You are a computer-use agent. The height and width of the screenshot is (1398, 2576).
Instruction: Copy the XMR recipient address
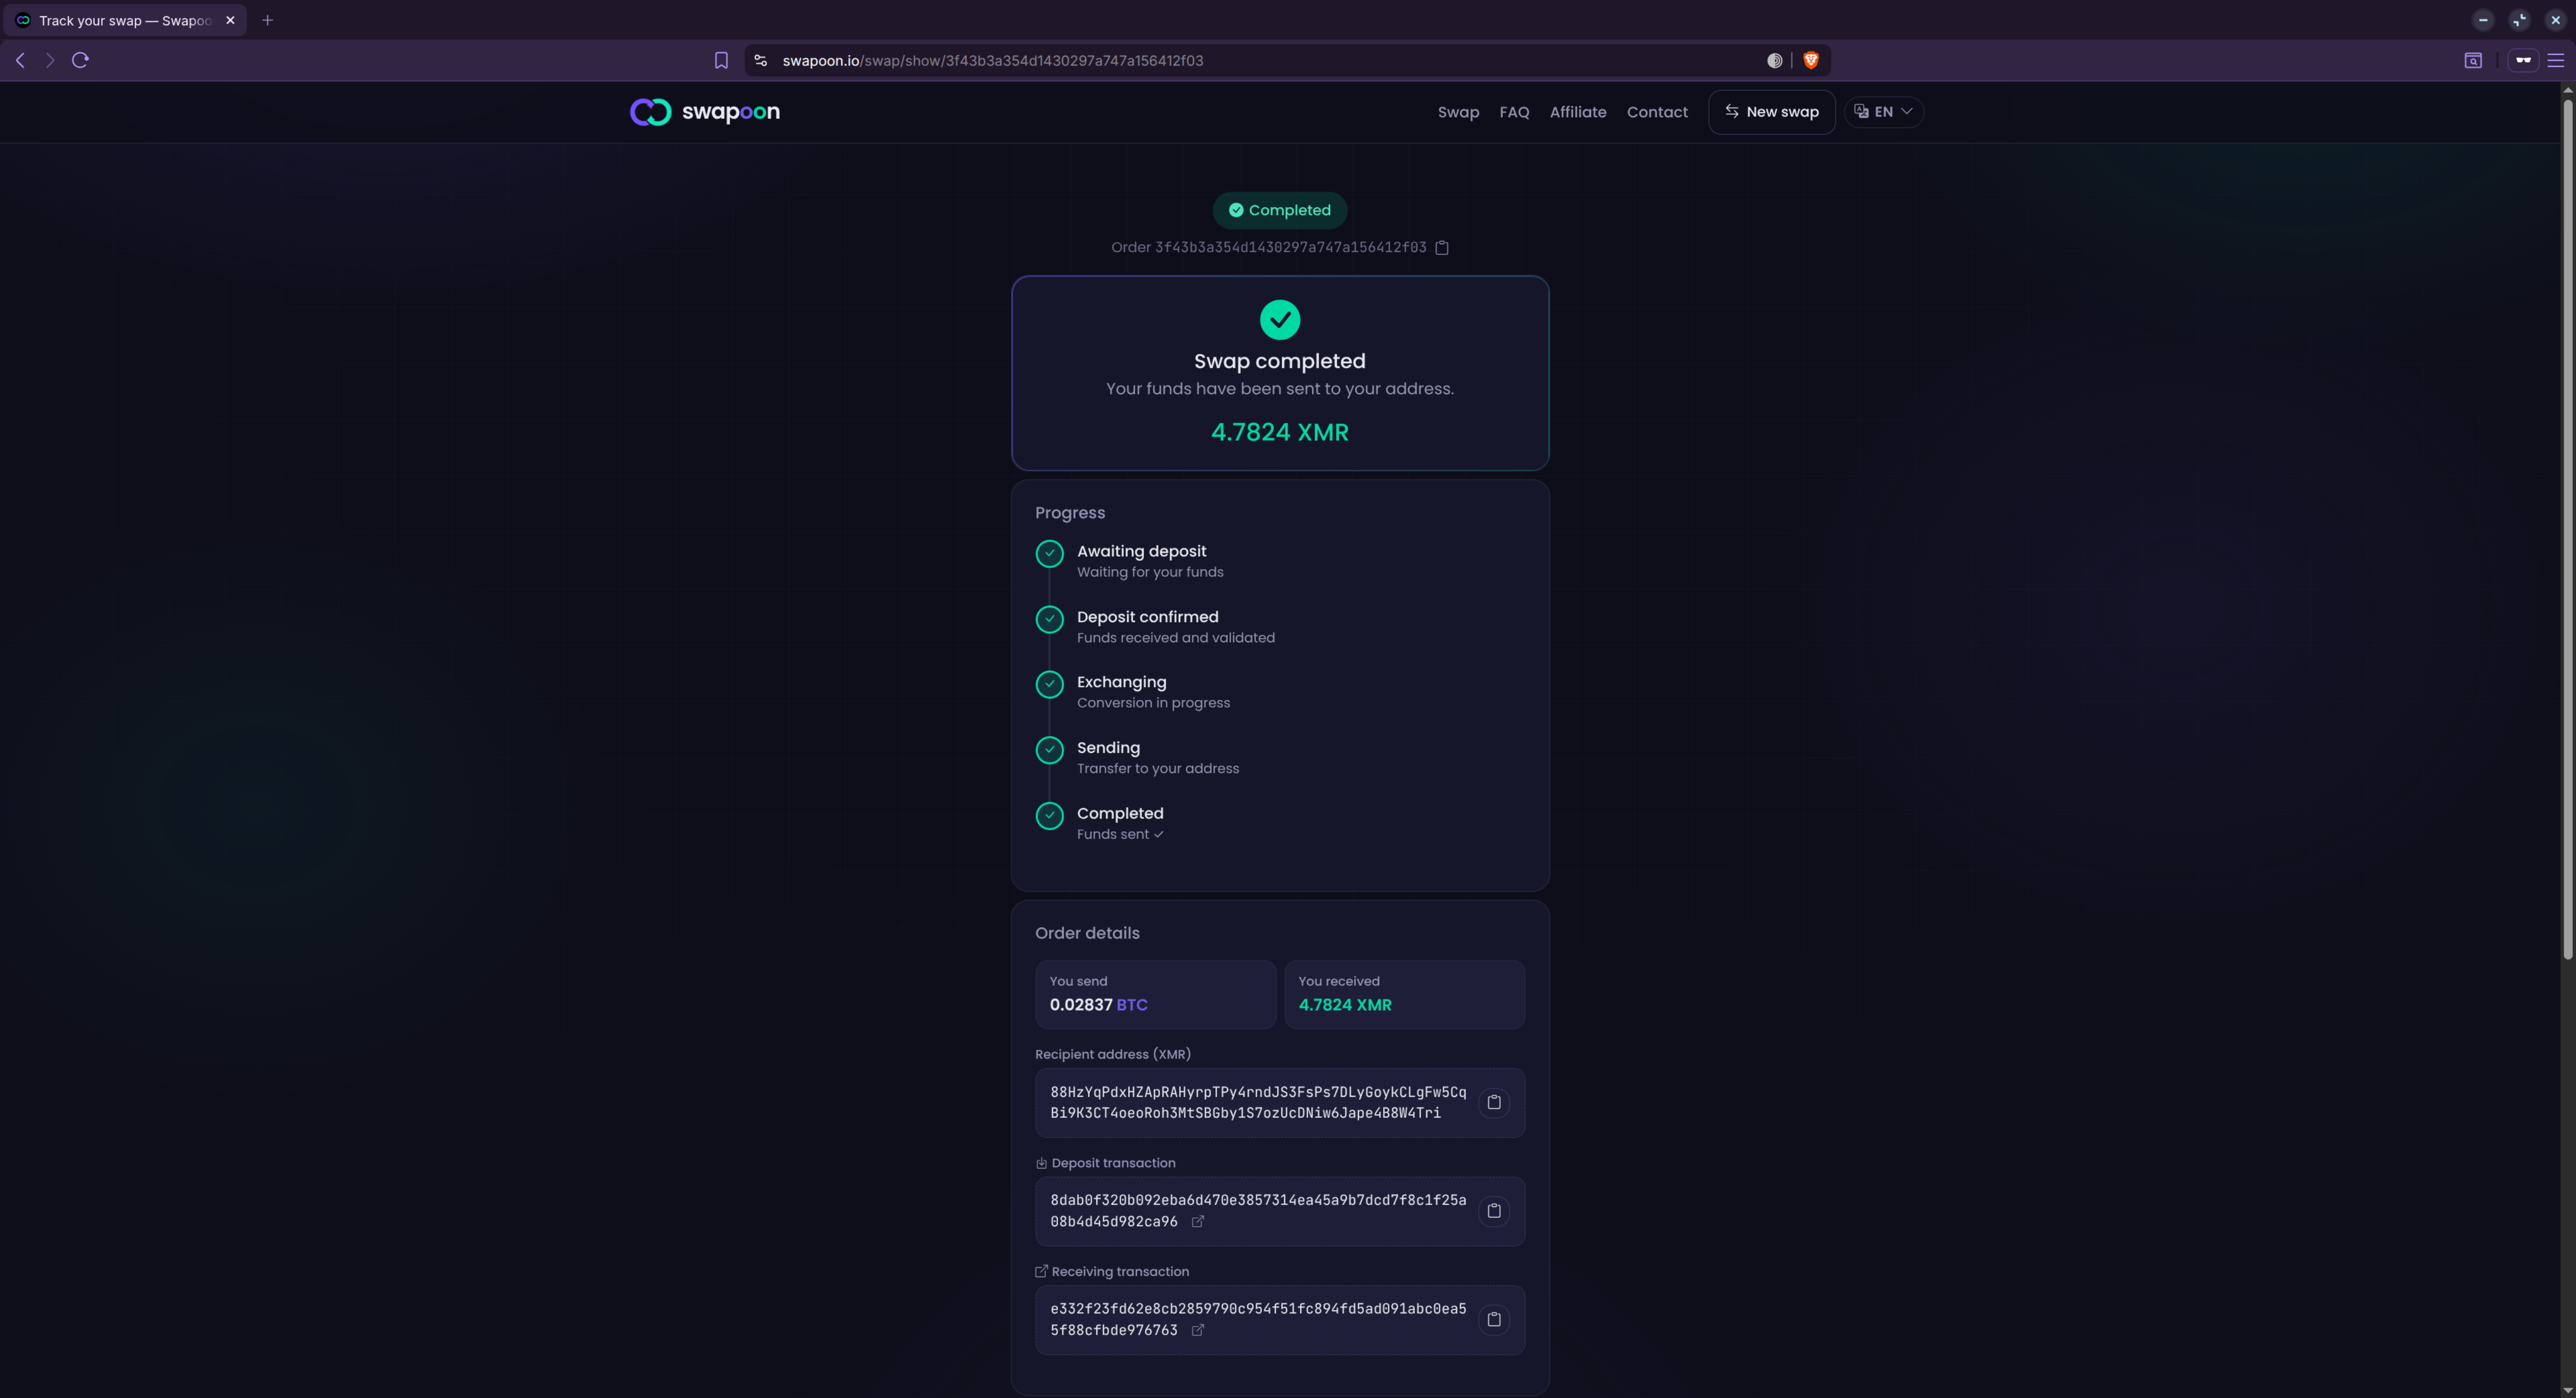(1494, 1102)
